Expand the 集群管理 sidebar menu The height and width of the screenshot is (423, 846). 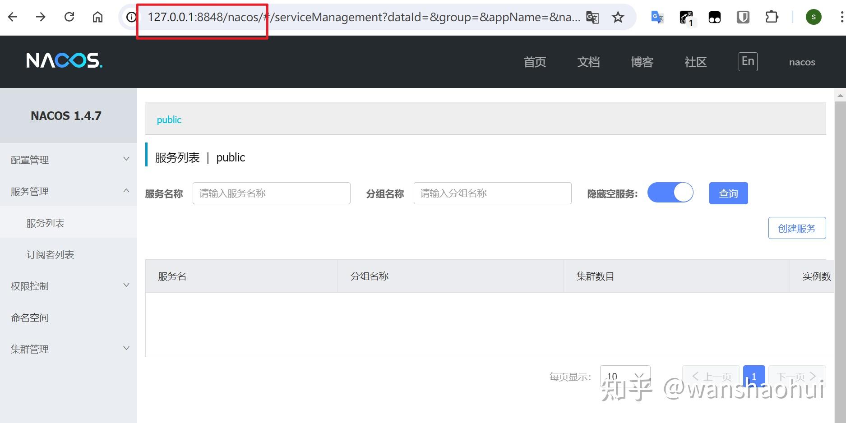(69, 349)
